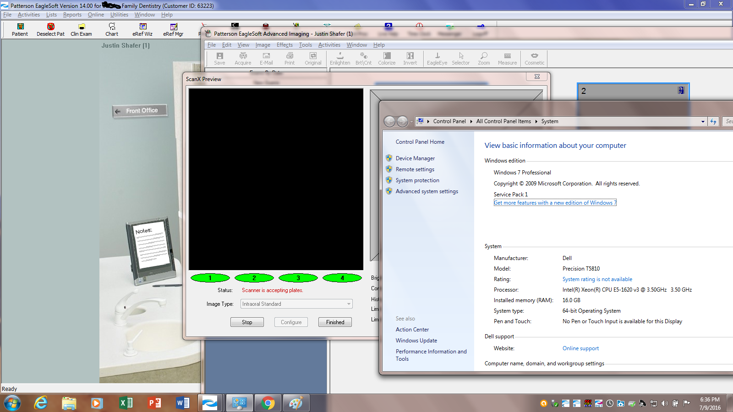Image resolution: width=733 pixels, height=412 pixels.
Task: Open the Reports menu in EagleSoft
Action: pos(72,15)
